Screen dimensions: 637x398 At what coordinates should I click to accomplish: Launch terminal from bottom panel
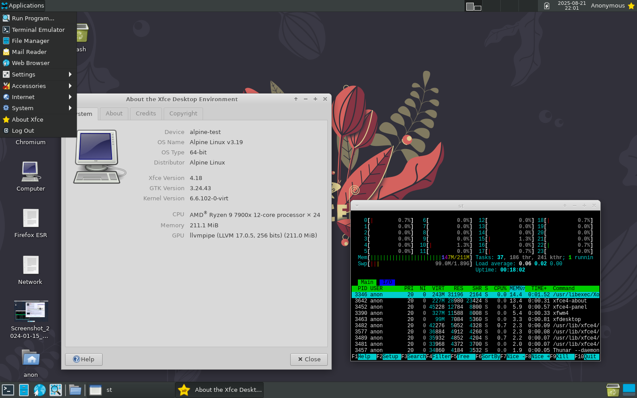pos(8,390)
